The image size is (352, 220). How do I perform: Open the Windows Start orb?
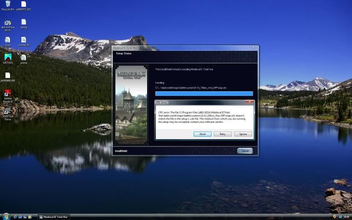click(x=6, y=216)
